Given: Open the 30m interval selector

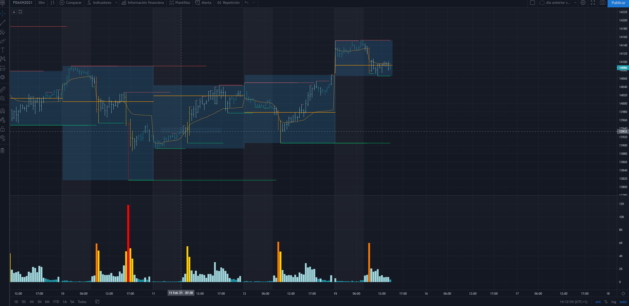Looking at the screenshot, I should [41, 3].
